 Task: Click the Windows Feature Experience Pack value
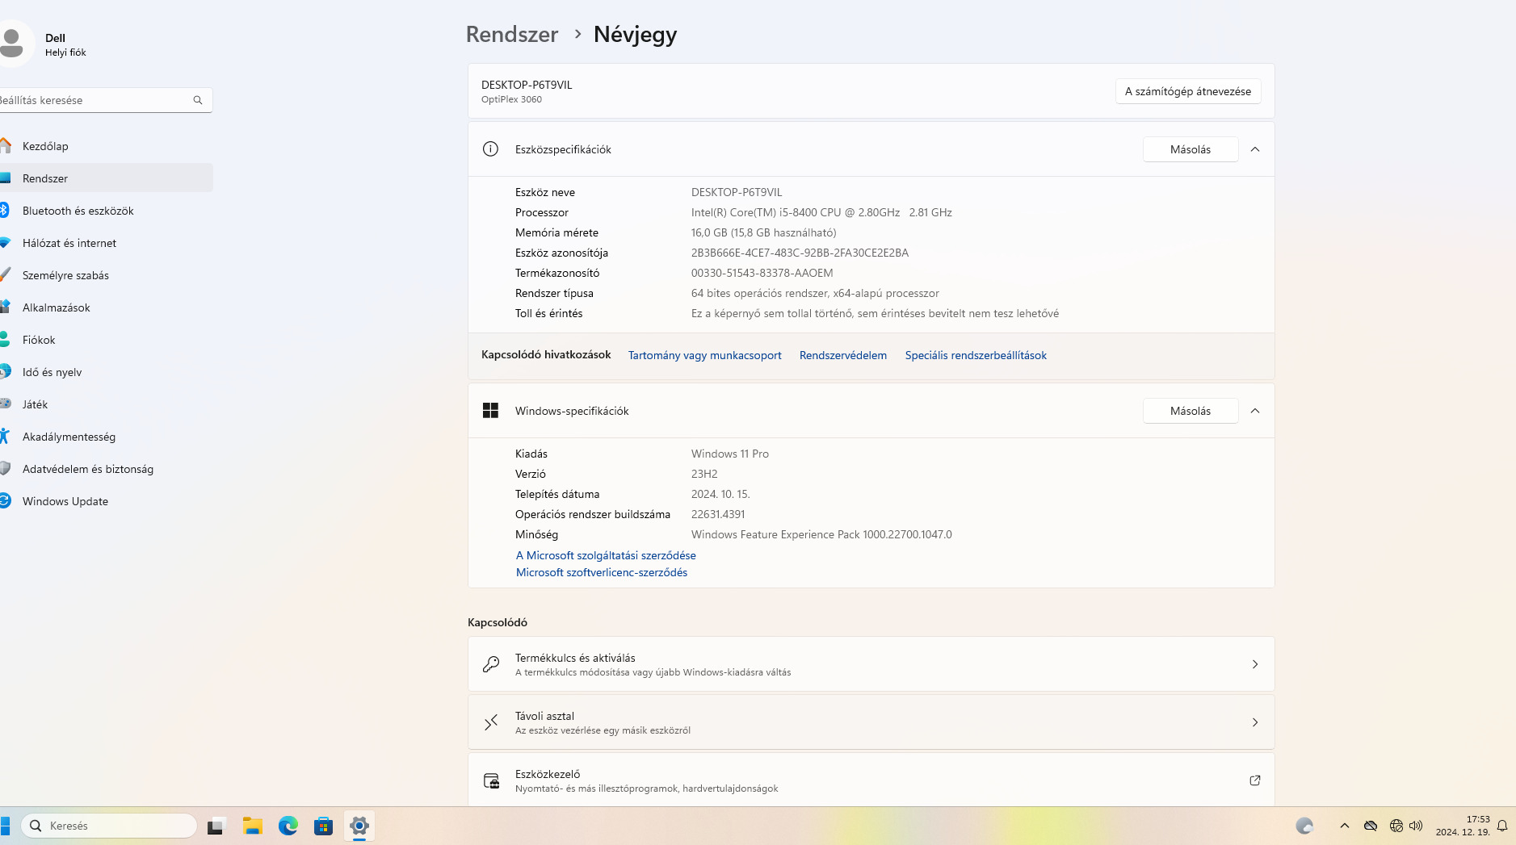point(821,534)
